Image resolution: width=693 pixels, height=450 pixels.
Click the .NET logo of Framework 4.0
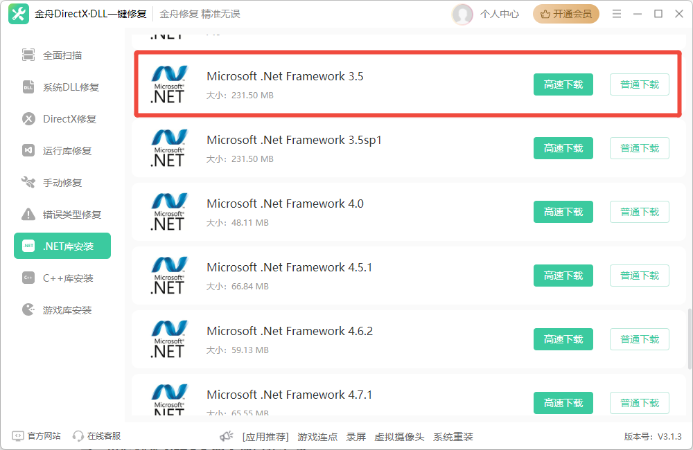(169, 212)
